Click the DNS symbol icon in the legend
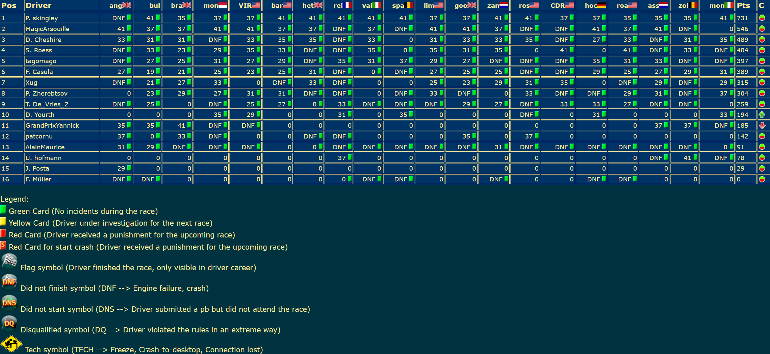 (9, 303)
